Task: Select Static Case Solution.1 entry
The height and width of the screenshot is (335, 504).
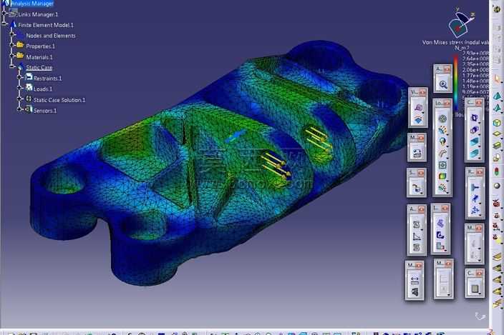Action: point(59,100)
